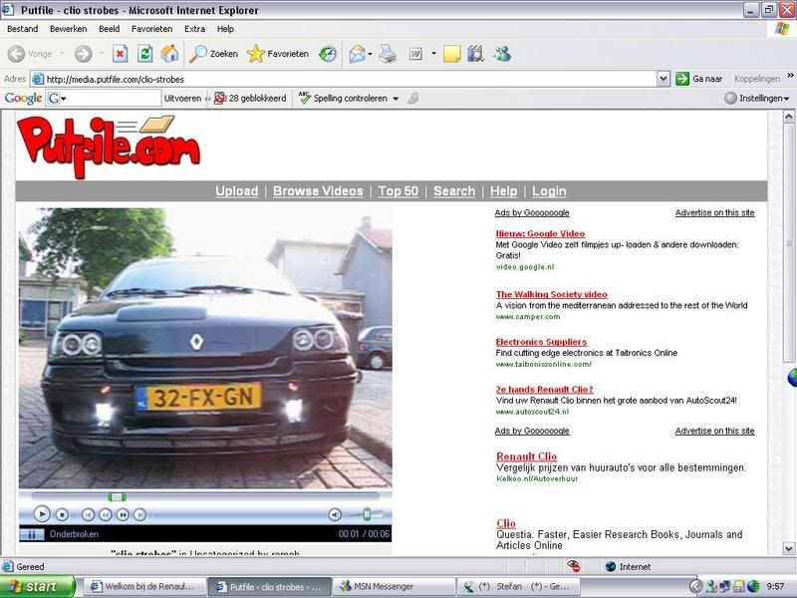Viewport: 797px width, 598px height.
Task: Launch the Messenger people icon
Action: pyautogui.click(x=502, y=54)
